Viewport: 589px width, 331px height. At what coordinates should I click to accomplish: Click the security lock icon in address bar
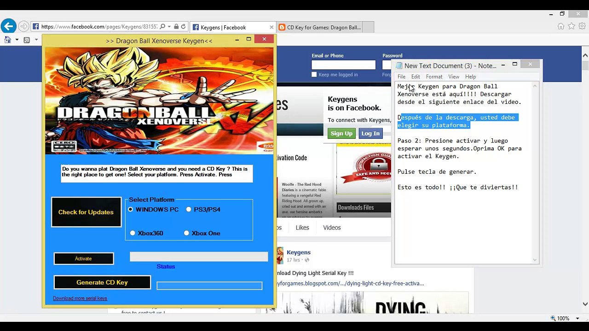(176, 27)
